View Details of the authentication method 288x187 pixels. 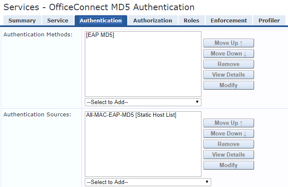229,75
